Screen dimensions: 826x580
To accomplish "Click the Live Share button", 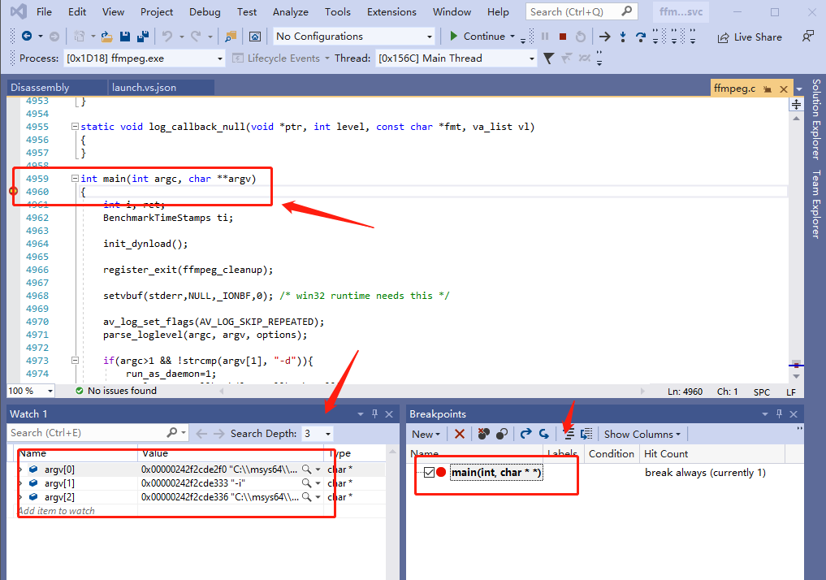I will tap(750, 37).
